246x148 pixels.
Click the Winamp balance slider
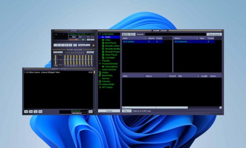(83, 40)
